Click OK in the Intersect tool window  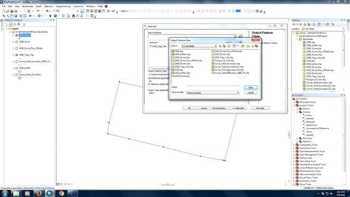click(189, 108)
